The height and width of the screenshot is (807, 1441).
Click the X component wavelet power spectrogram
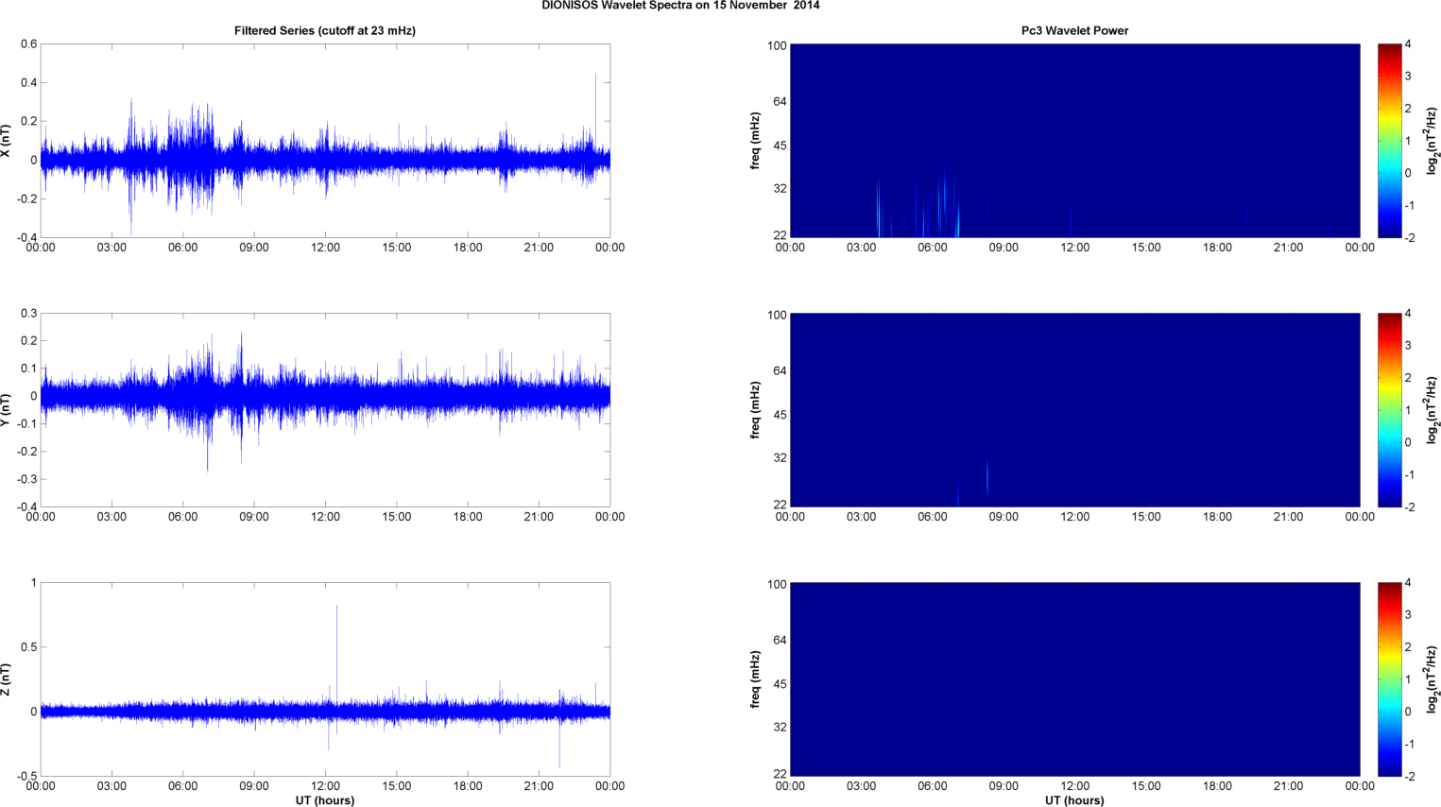point(1074,141)
